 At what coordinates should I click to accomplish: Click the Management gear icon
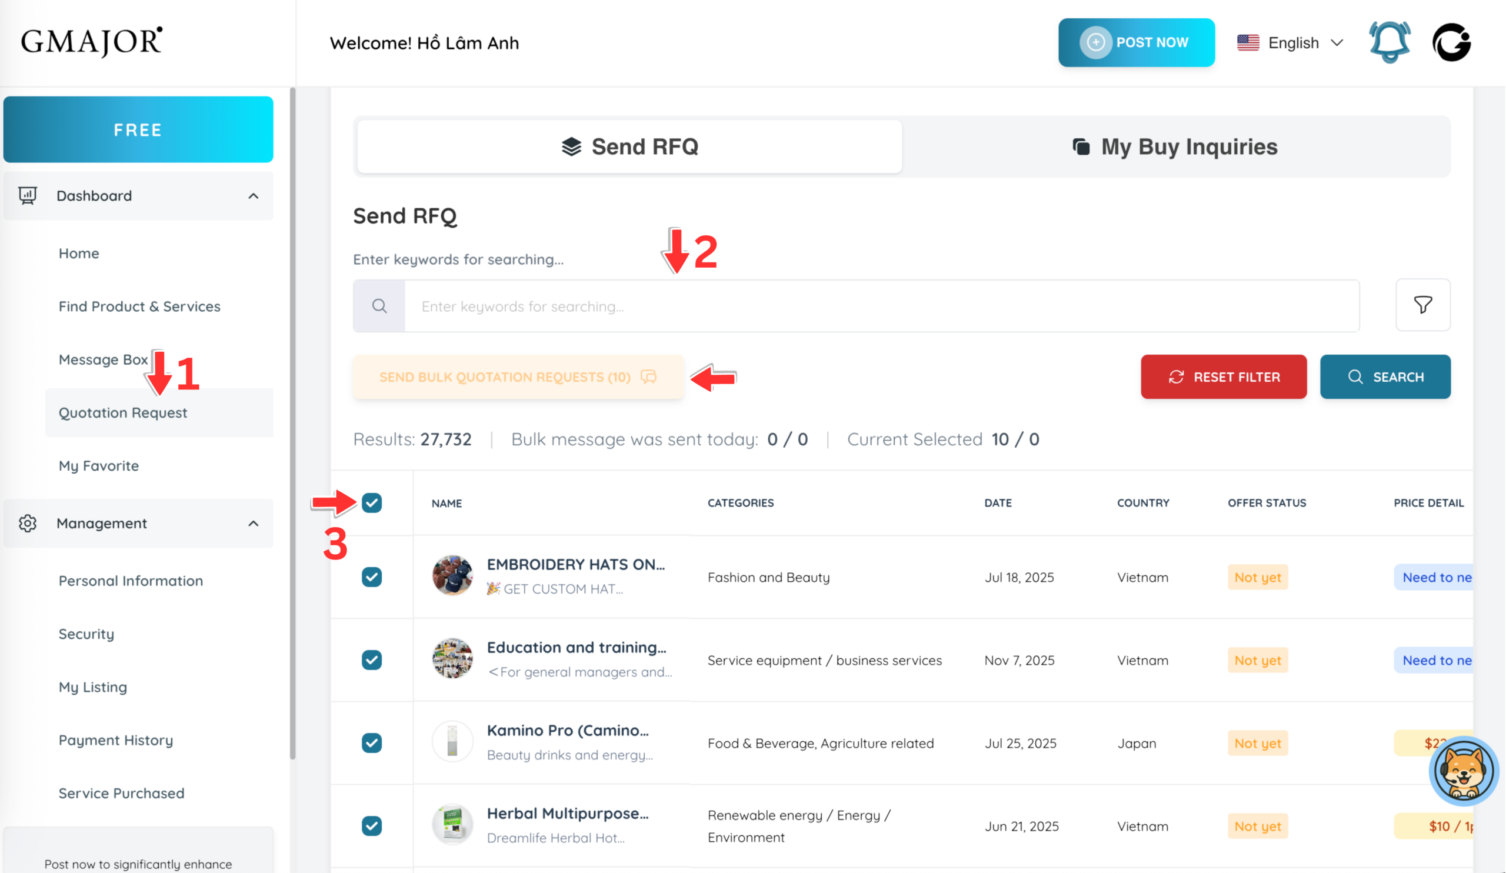click(x=28, y=523)
